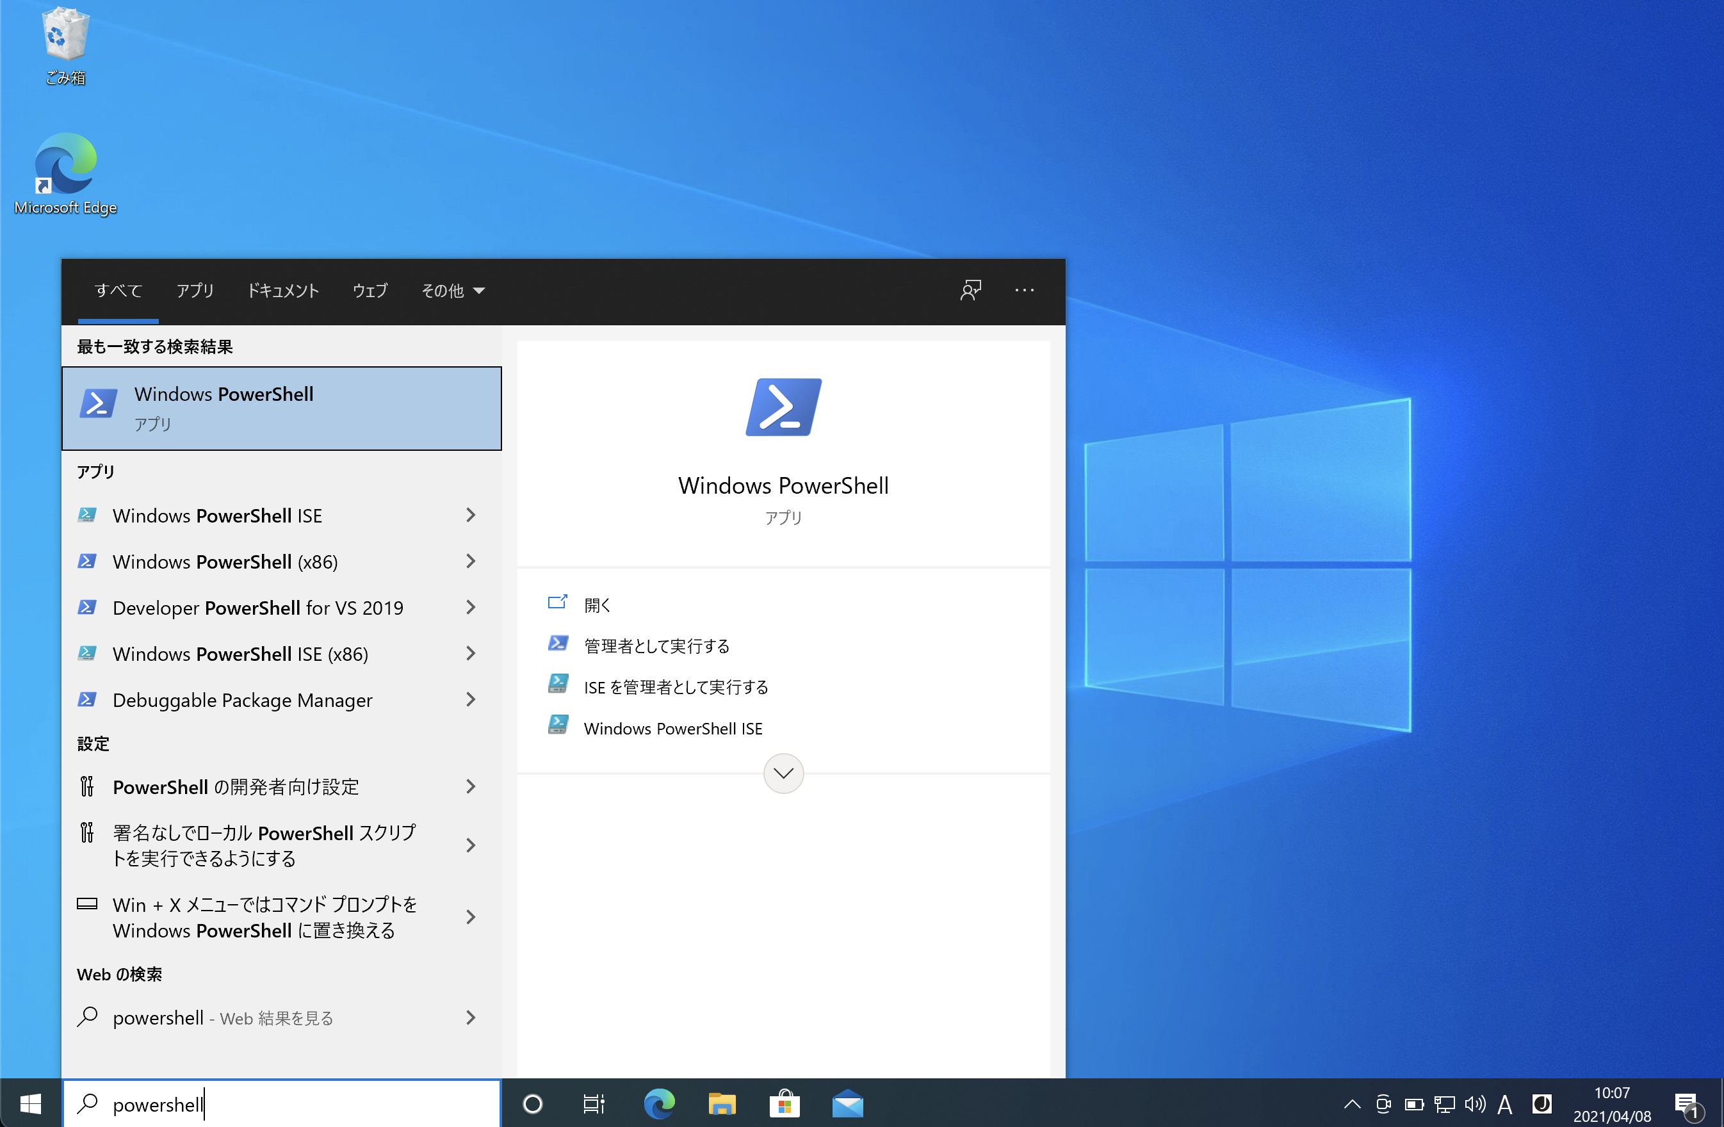Screen dimensions: 1724x1127
Task: Expand more actions with the down chevron
Action: 783,774
